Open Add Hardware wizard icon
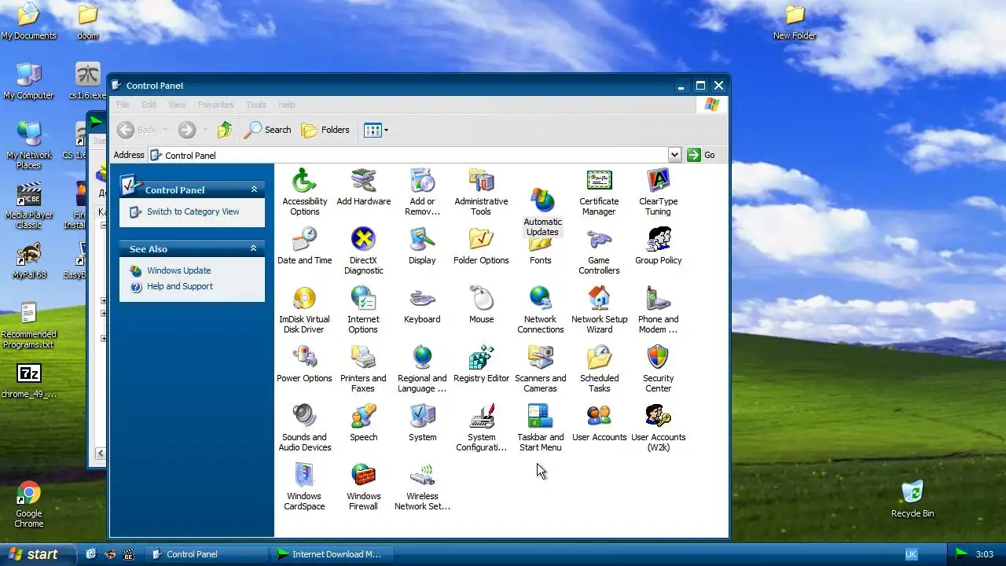This screenshot has height=566, width=1006. pos(363,187)
